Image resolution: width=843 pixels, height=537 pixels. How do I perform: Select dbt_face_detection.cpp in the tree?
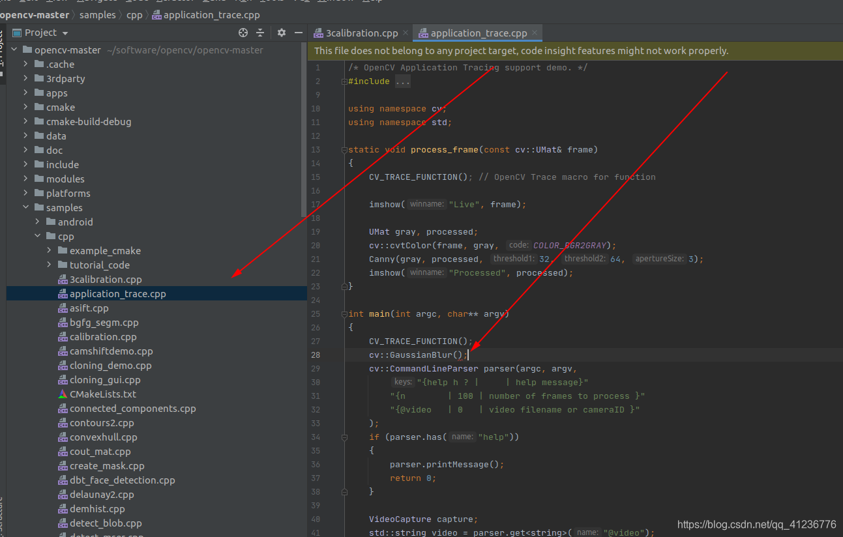123,480
